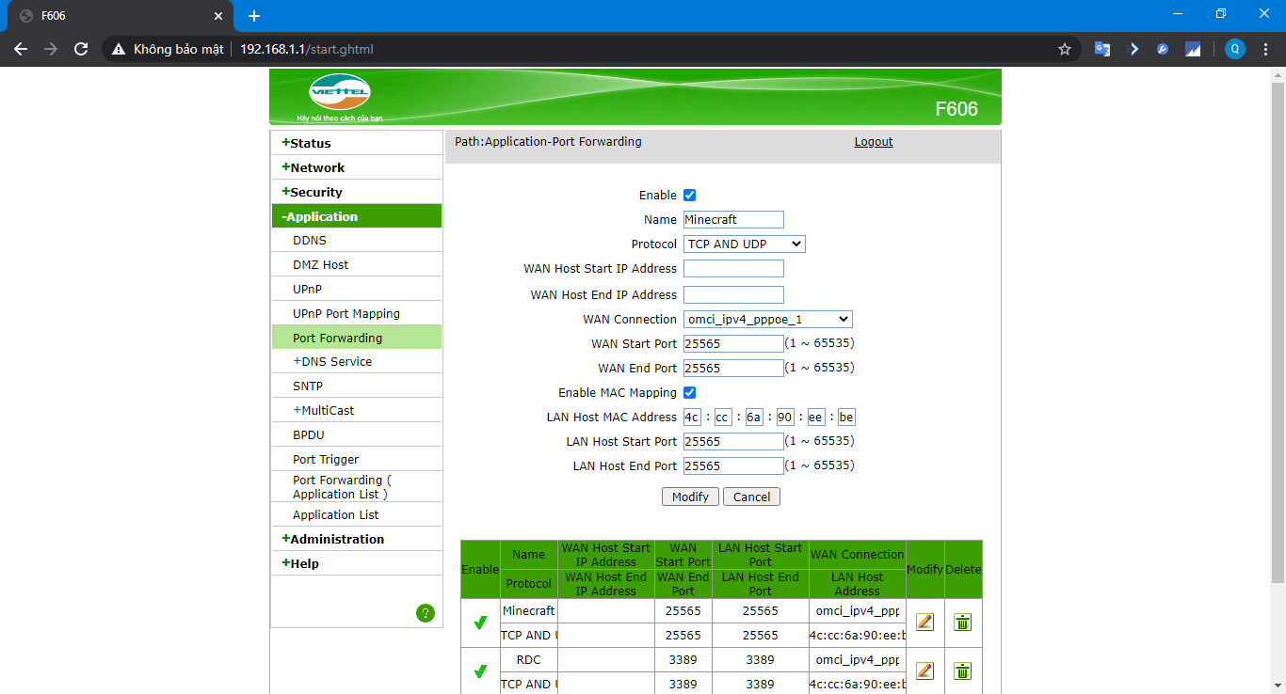Open the green help question mark icon
The height and width of the screenshot is (694, 1286).
426,613
